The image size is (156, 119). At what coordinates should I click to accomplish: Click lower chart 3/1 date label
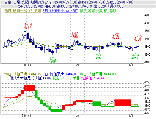pos(131,116)
